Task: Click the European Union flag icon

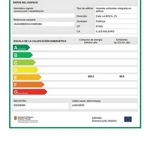Action: [x=128, y=119]
